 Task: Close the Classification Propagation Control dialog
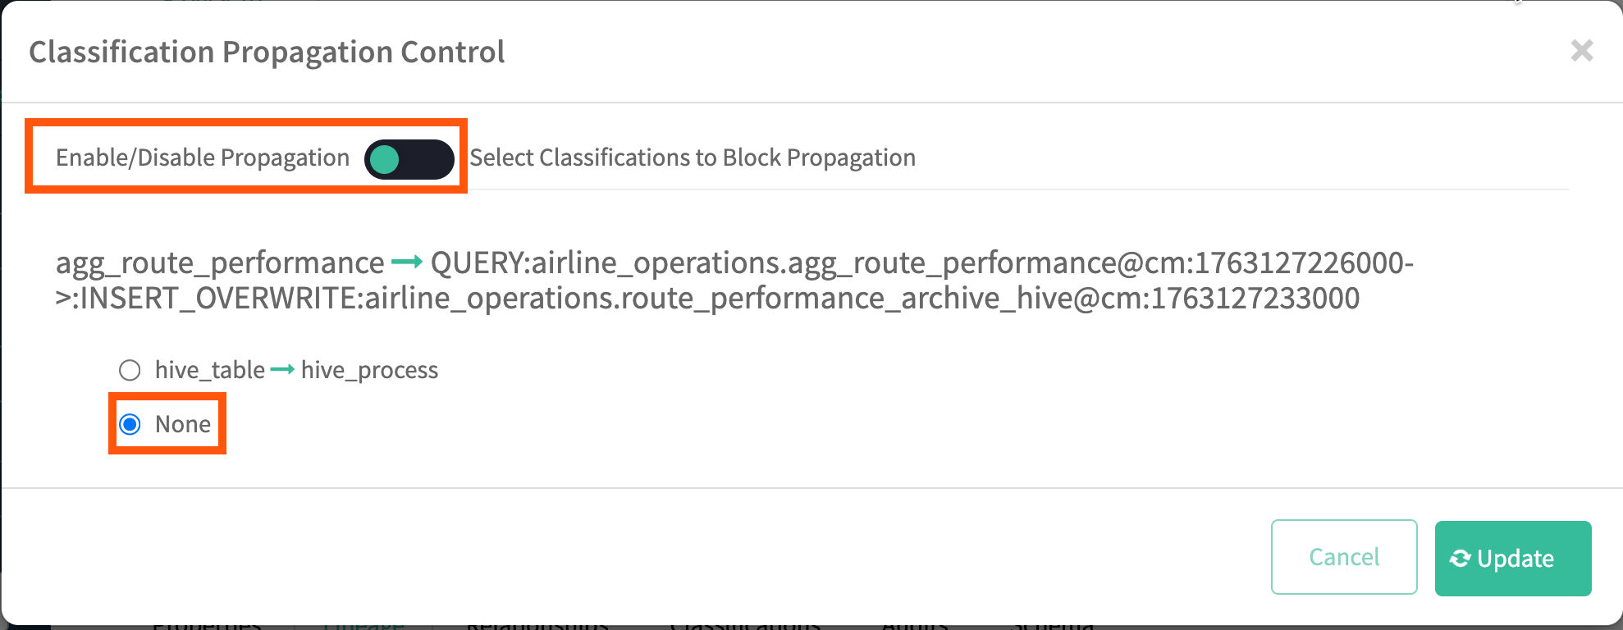click(1581, 51)
